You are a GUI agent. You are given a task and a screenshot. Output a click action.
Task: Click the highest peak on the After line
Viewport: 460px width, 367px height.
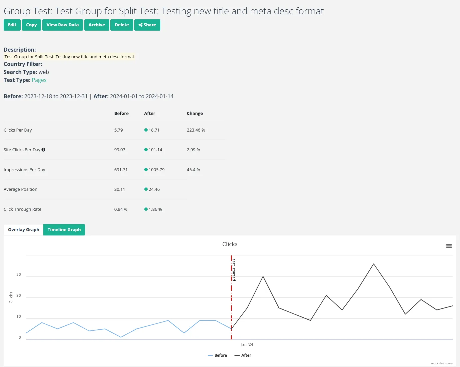(x=374, y=264)
